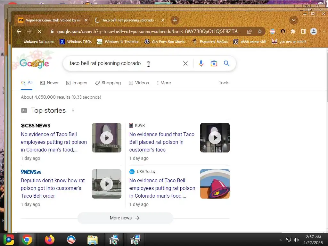Click the forward navigation arrow
This screenshot has height=246, width=328.
29,32
